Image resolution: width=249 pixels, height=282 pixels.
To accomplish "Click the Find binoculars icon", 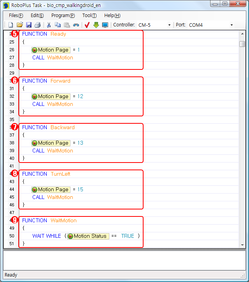I will (x=76, y=25).
